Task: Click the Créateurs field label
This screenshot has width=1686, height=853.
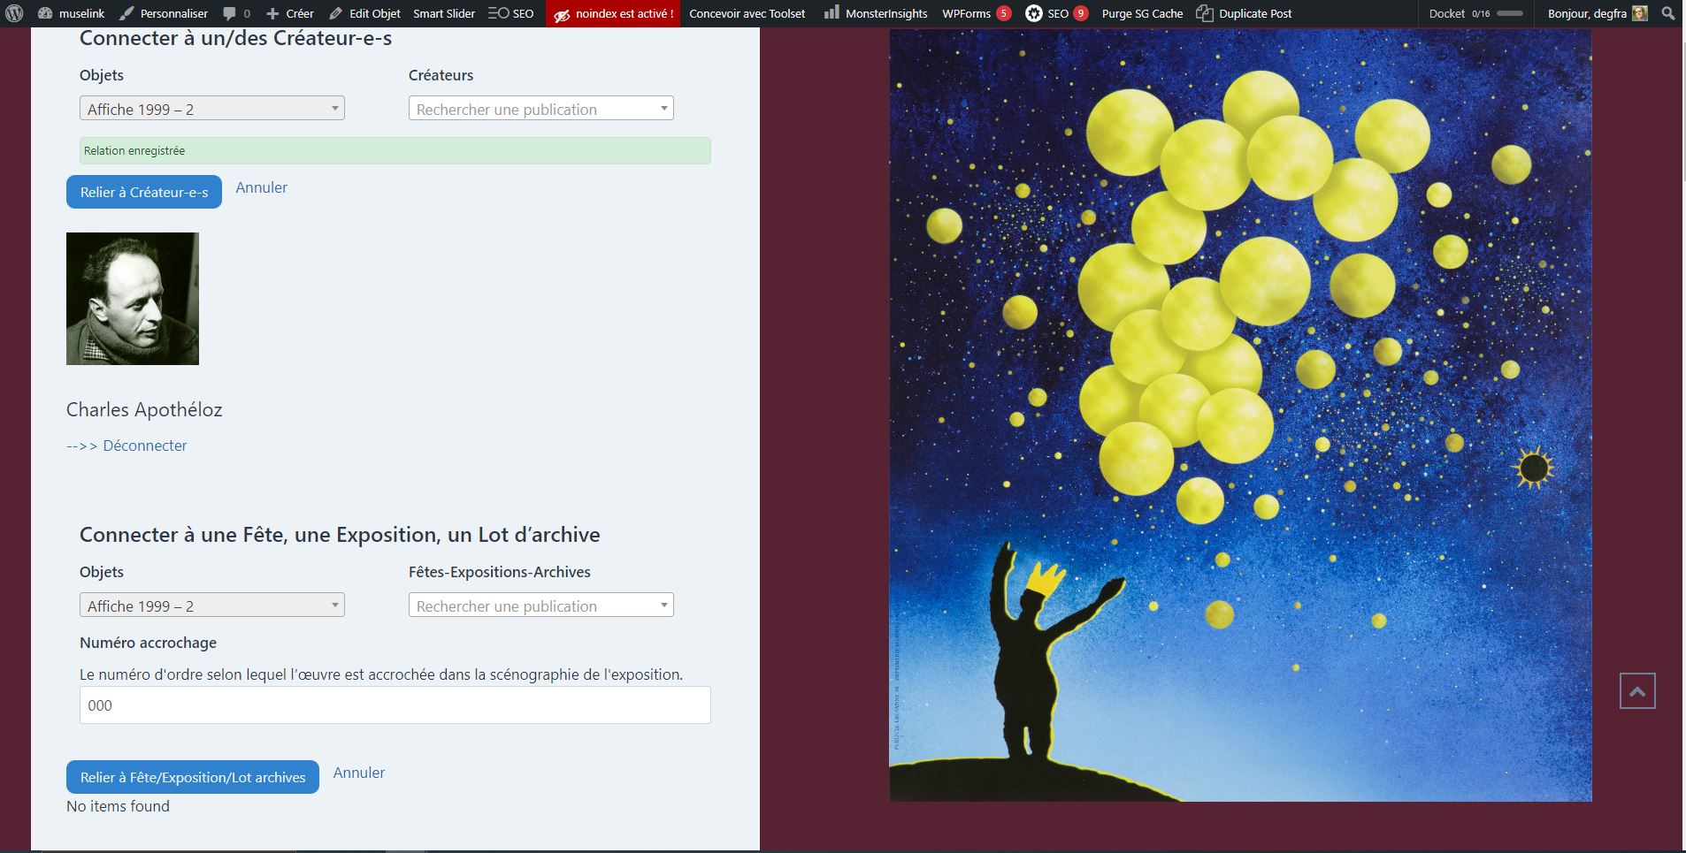Action: click(441, 75)
